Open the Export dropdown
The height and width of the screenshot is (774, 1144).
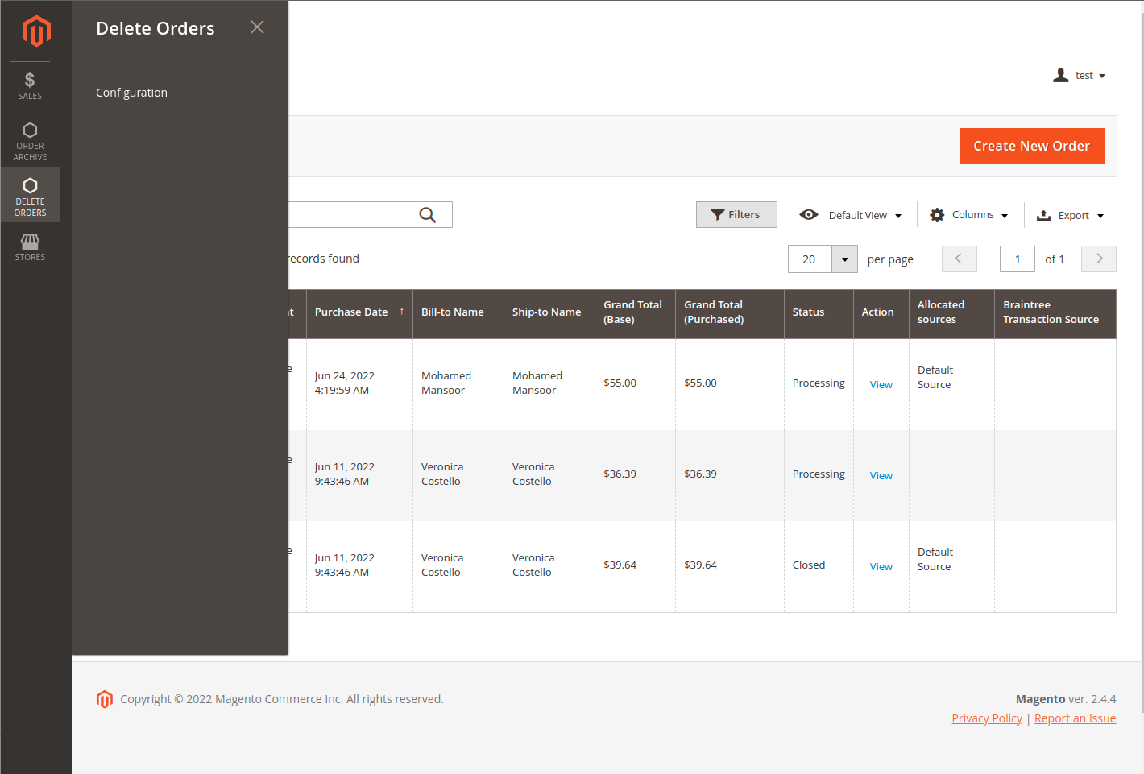[x=1070, y=215]
